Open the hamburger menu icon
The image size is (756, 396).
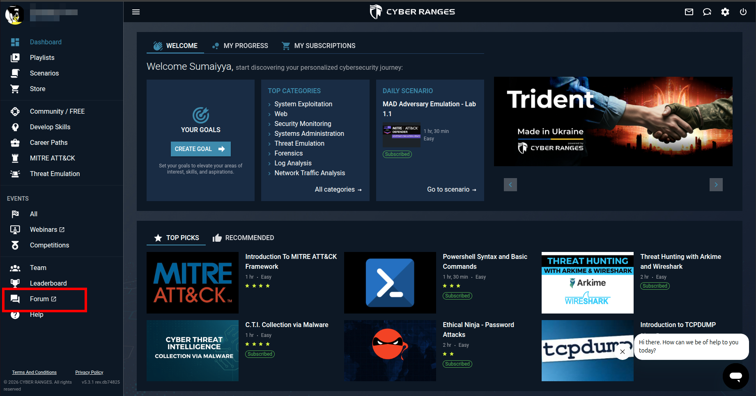point(136,12)
